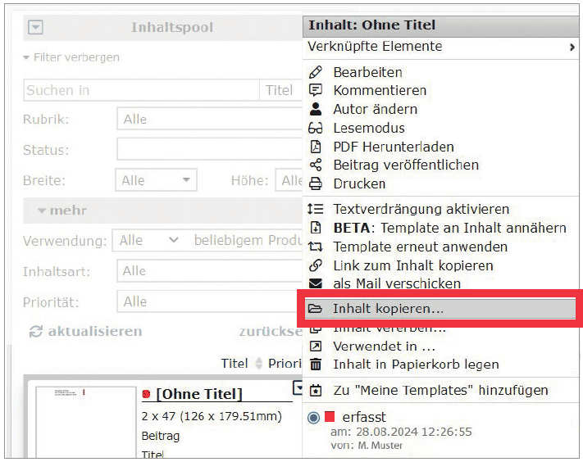583x462 pixels.
Task: Click the PDF file icon for PDF Herunterladen
Action: tap(316, 147)
